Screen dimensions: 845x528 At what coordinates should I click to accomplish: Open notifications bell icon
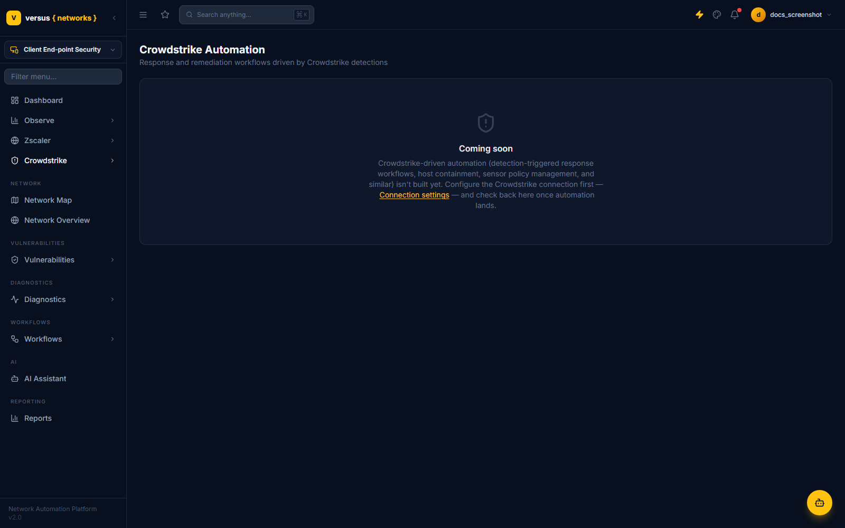pos(735,15)
